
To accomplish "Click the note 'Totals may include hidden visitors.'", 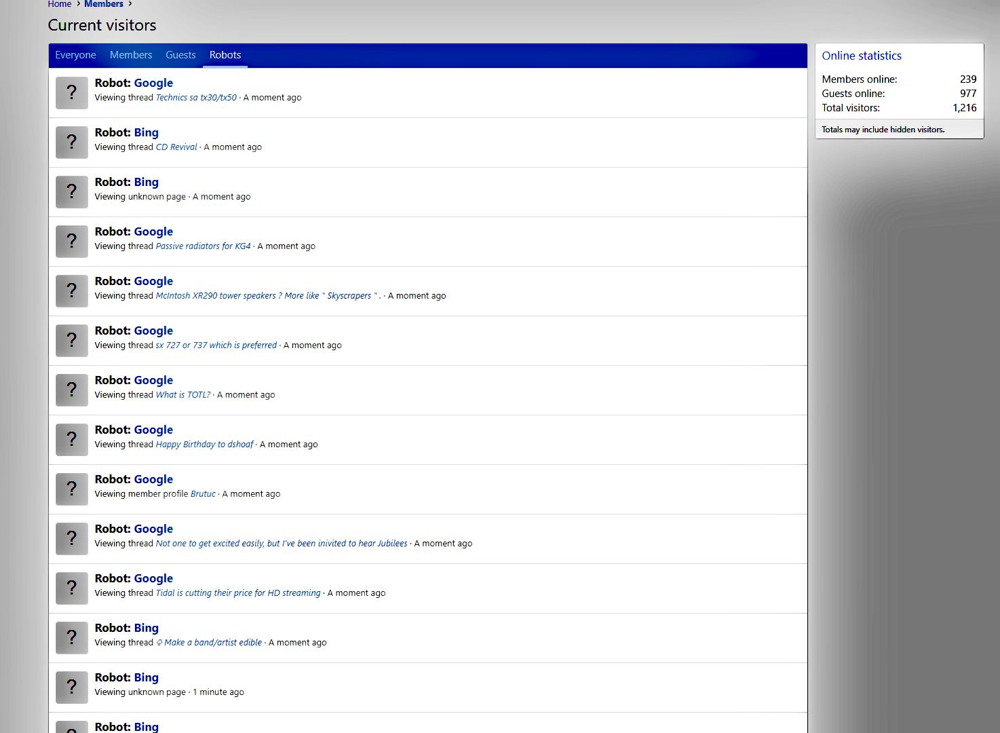I will [883, 130].
